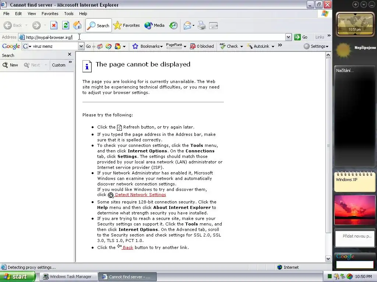Open the Mail icon dropdown arrow
Screen dimensions: 377x282
[x=193, y=25]
